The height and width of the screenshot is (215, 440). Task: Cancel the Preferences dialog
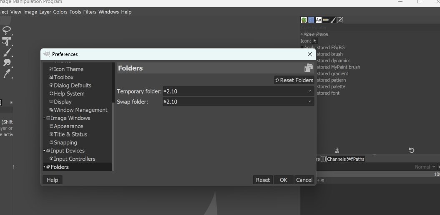click(x=304, y=180)
